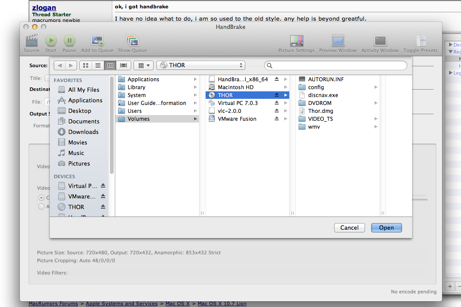
Task: Click the plus button in presets drawer
Action: [450, 286]
